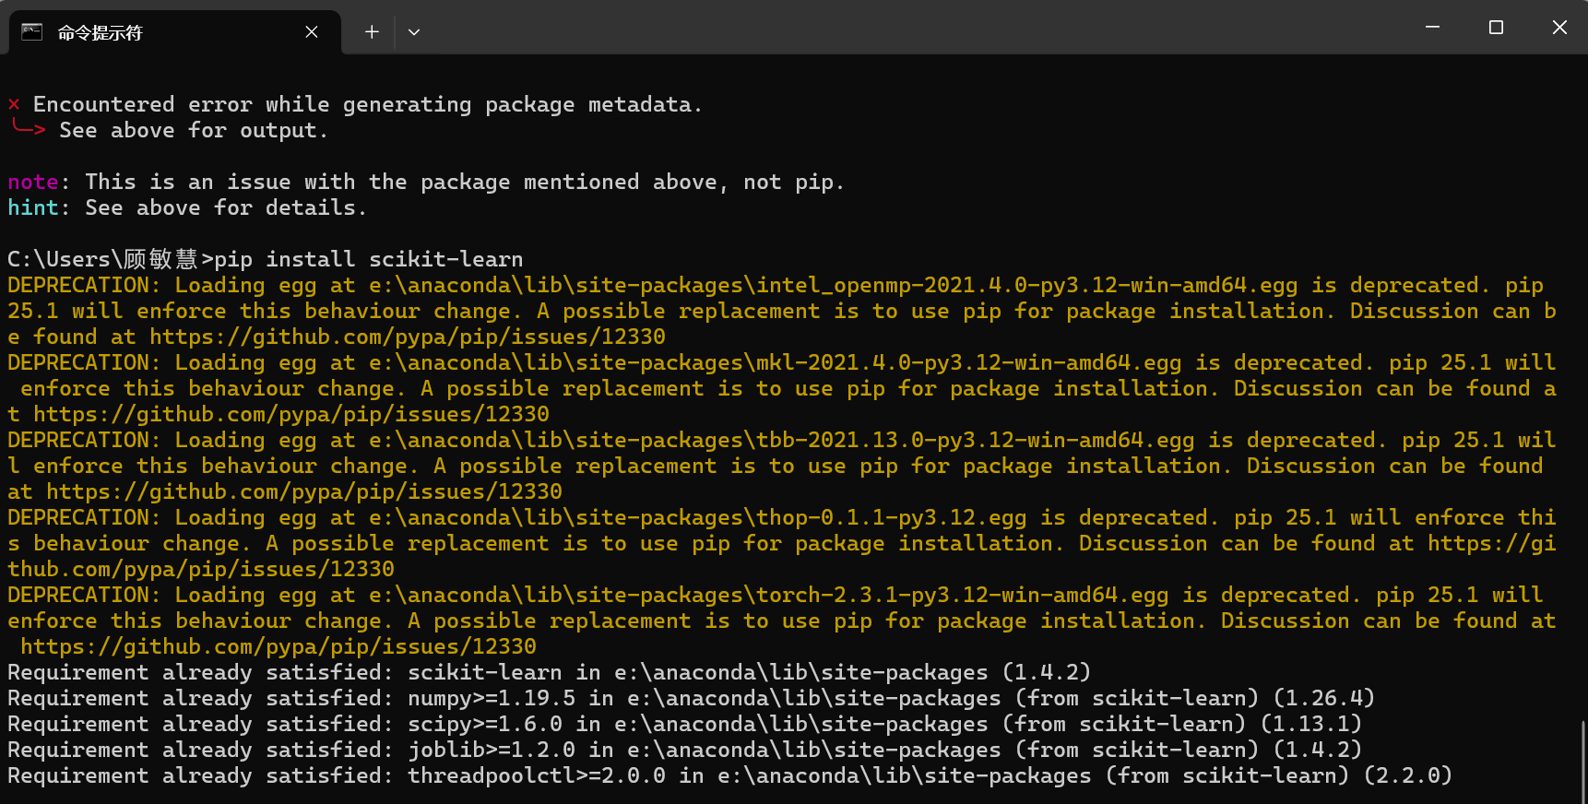The height and width of the screenshot is (804, 1588).
Task: Place cursor after 'pip install scikit-learn'
Action: (x=526, y=259)
